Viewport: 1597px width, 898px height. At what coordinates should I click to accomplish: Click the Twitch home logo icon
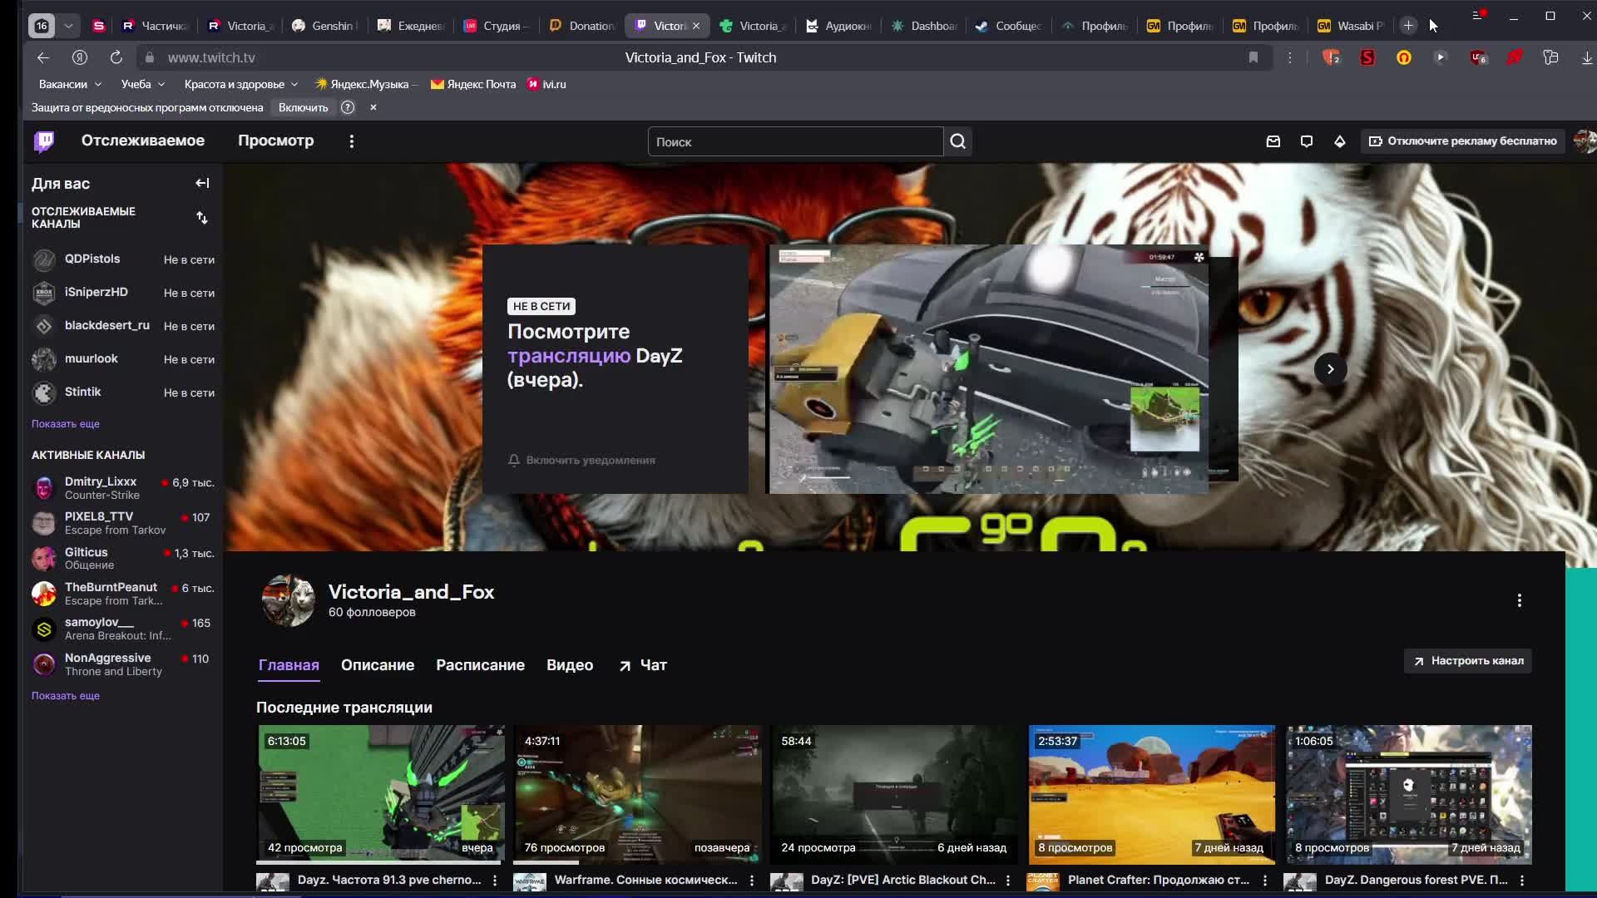point(44,141)
